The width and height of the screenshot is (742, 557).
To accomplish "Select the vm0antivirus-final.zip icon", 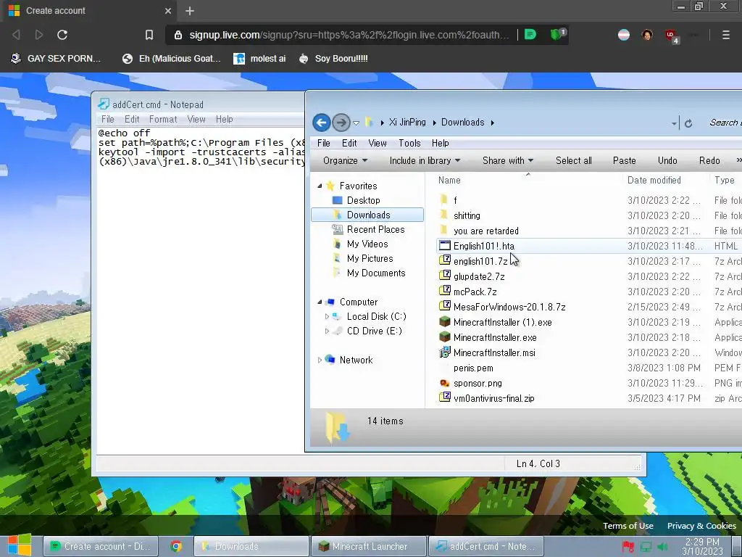I will coord(444,398).
